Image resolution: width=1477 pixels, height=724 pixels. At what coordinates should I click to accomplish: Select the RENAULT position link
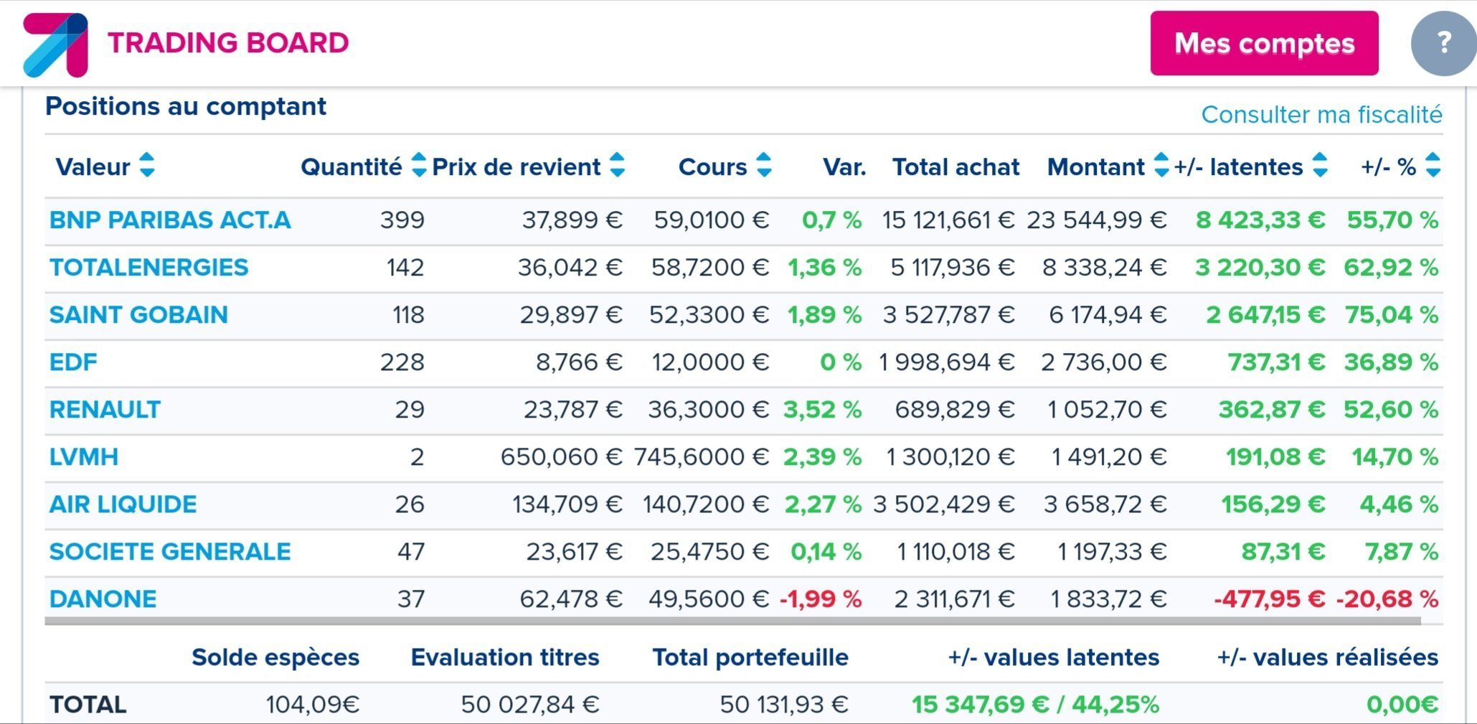pyautogui.click(x=105, y=410)
